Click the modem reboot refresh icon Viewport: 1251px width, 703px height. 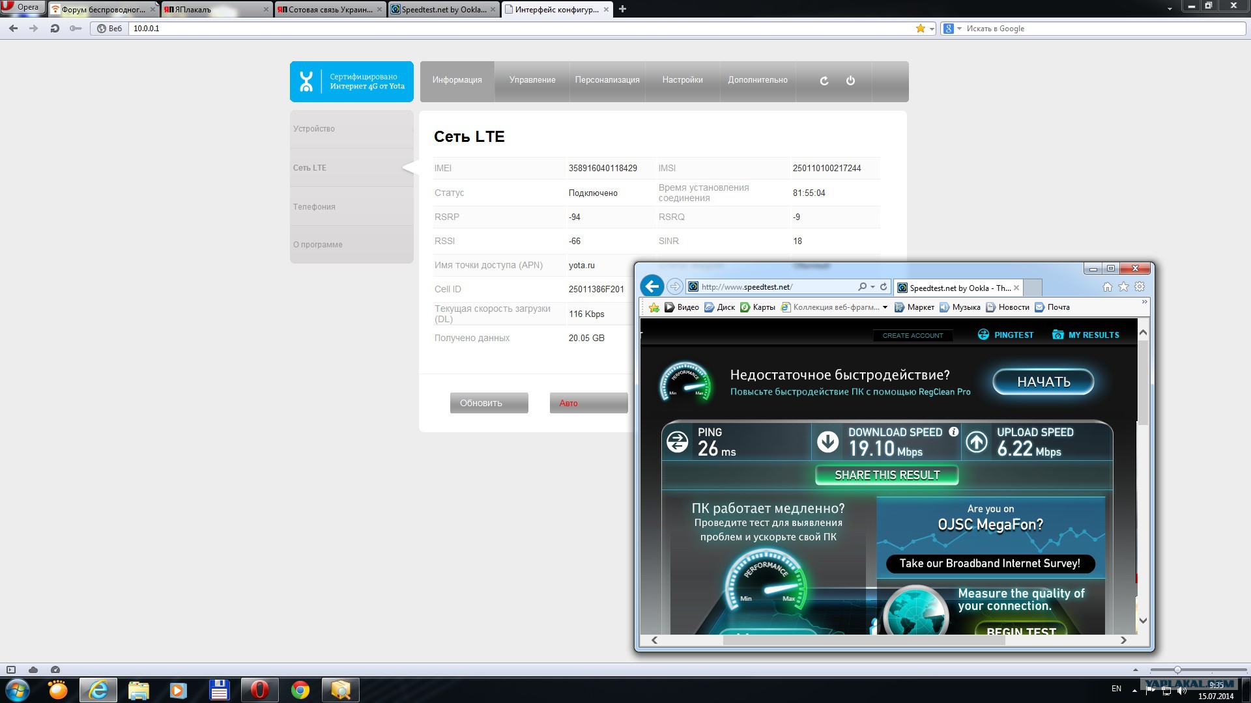tap(824, 81)
